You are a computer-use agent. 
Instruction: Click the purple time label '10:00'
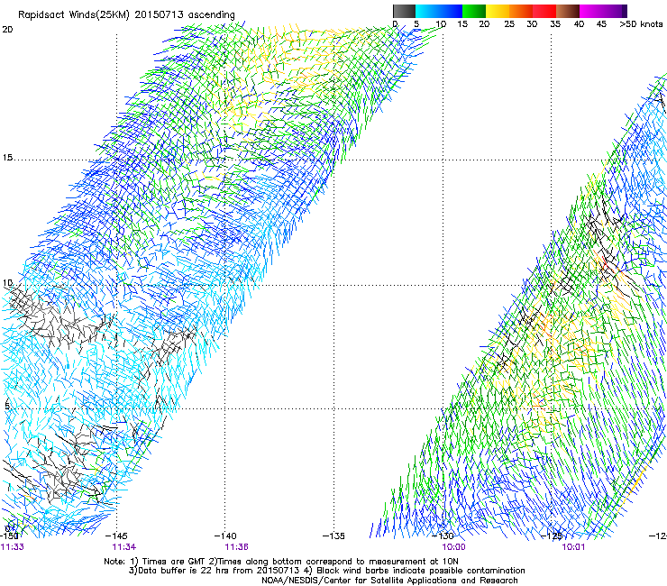[454, 547]
